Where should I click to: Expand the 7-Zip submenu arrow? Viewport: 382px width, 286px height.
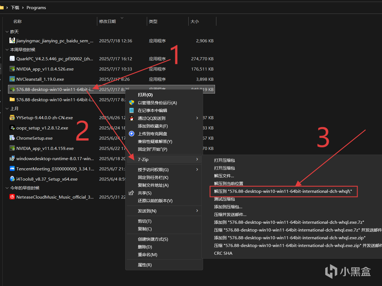click(x=197, y=159)
